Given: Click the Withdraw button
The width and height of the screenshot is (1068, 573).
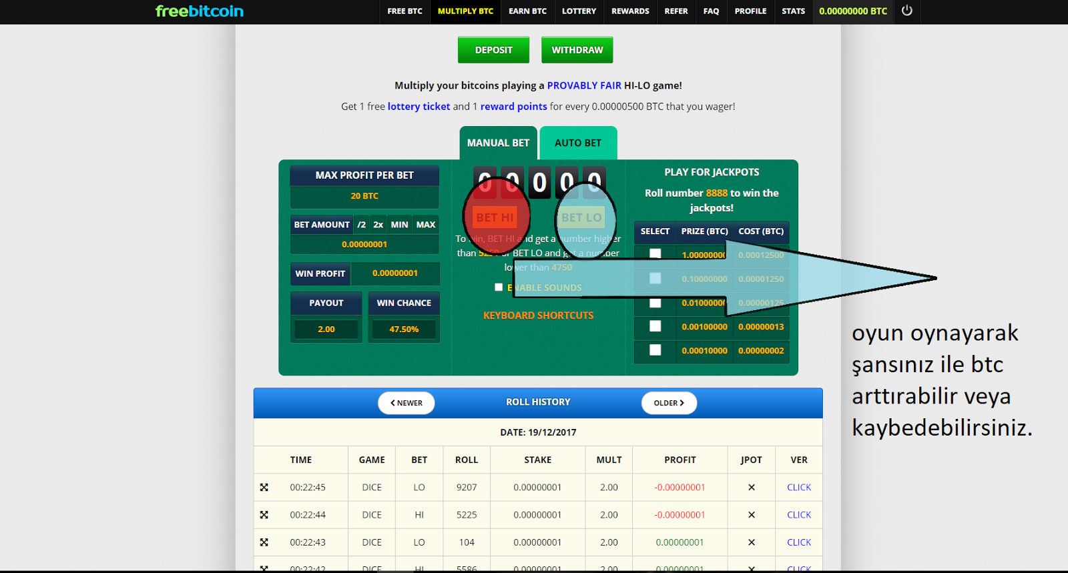Looking at the screenshot, I should pyautogui.click(x=577, y=50).
